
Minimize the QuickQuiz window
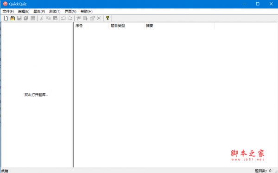245,4
